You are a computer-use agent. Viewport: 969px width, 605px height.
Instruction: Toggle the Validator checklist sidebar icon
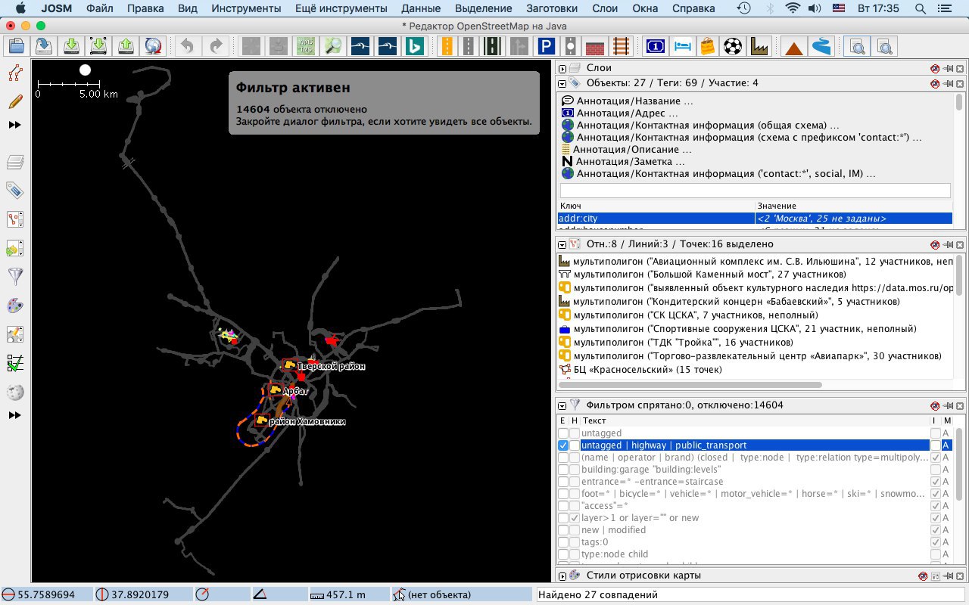click(15, 364)
